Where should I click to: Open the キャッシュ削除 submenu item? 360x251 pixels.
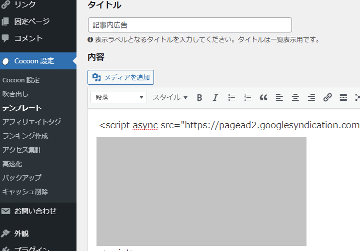25,192
